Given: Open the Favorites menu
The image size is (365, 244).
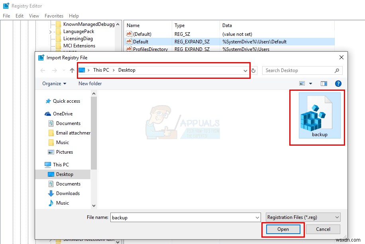Looking at the screenshot, I should tap(54, 16).
